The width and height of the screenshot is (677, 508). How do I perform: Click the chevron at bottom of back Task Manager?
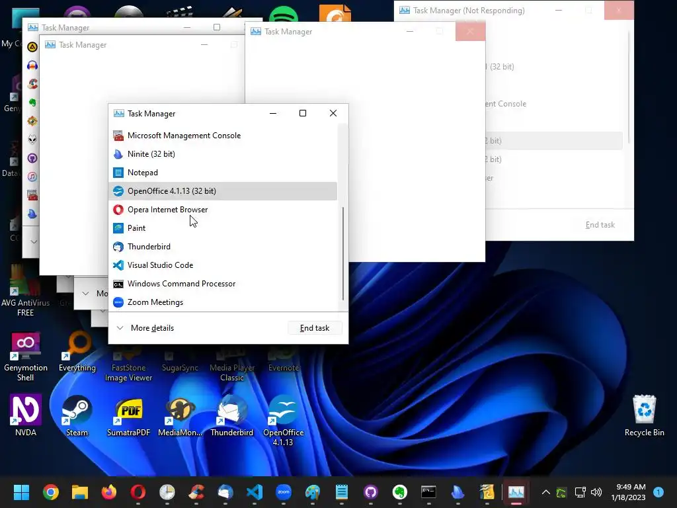click(x=34, y=241)
